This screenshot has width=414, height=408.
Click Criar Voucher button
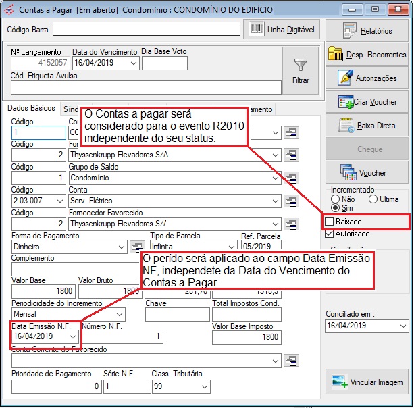pos(367,102)
